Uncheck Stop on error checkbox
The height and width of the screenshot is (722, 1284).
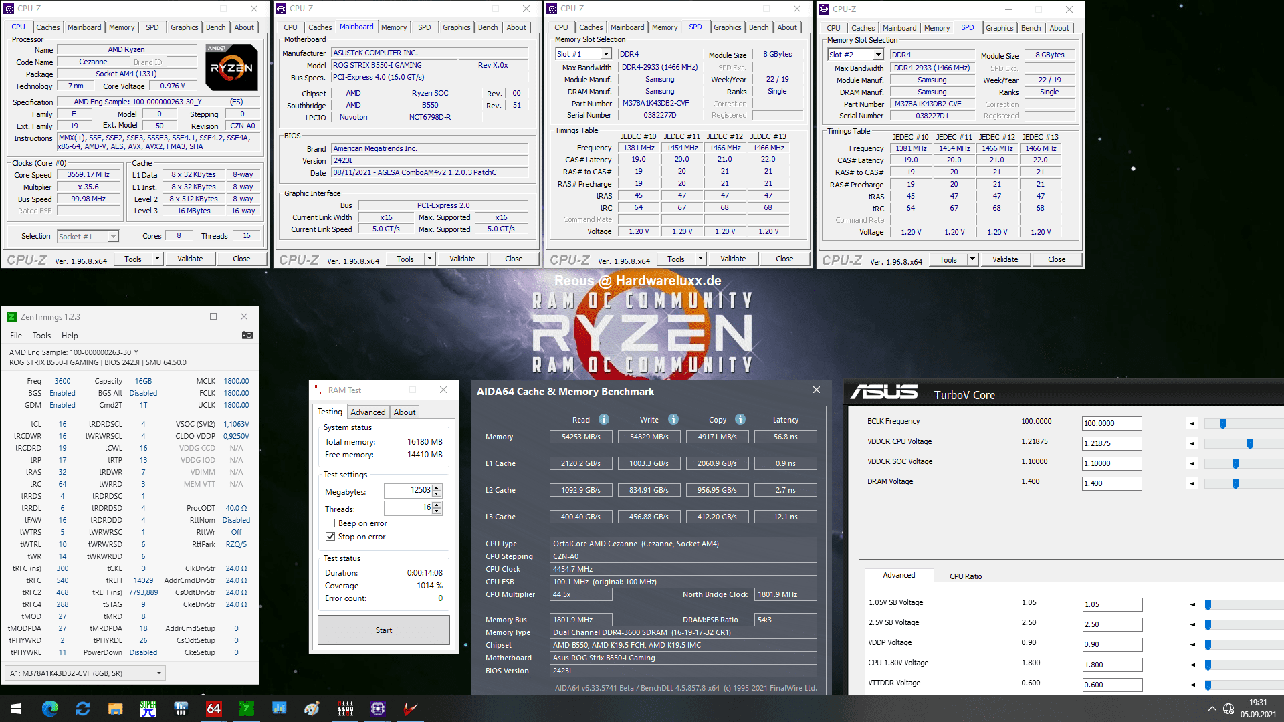[x=330, y=537]
